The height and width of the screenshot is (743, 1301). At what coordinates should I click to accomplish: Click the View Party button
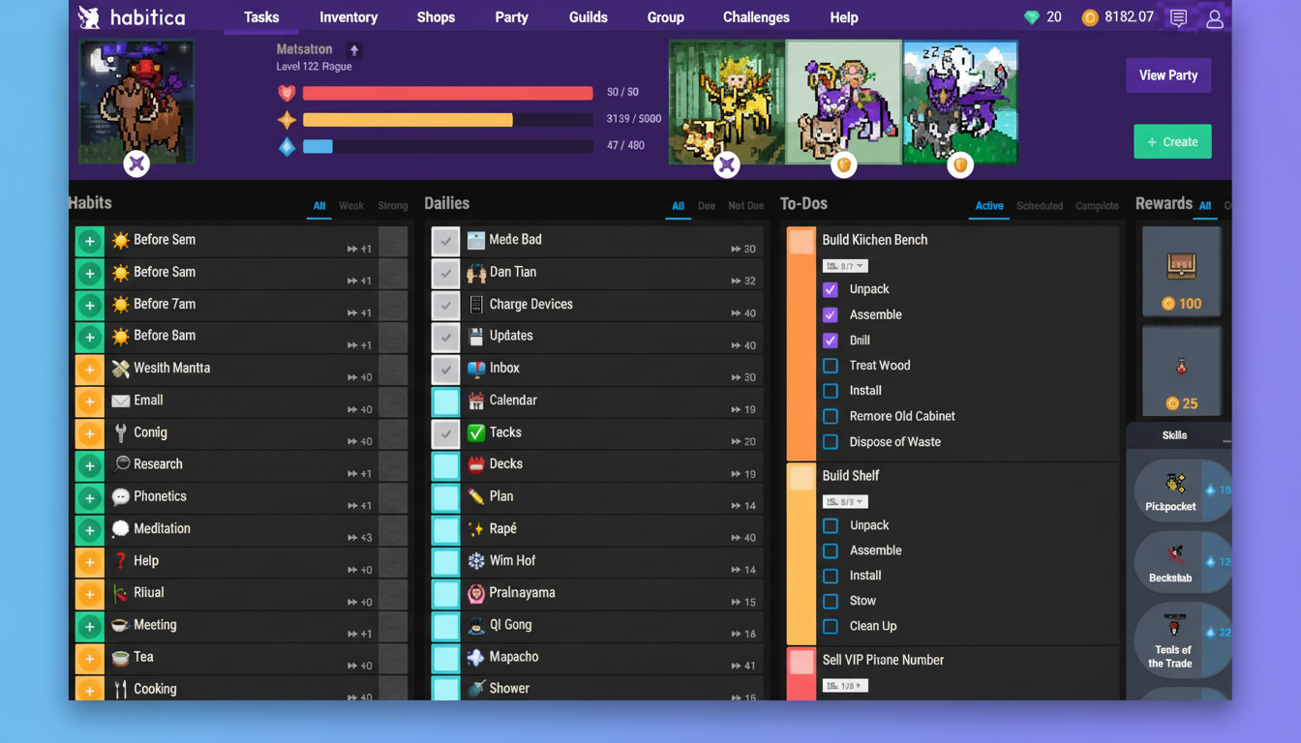pyautogui.click(x=1168, y=74)
